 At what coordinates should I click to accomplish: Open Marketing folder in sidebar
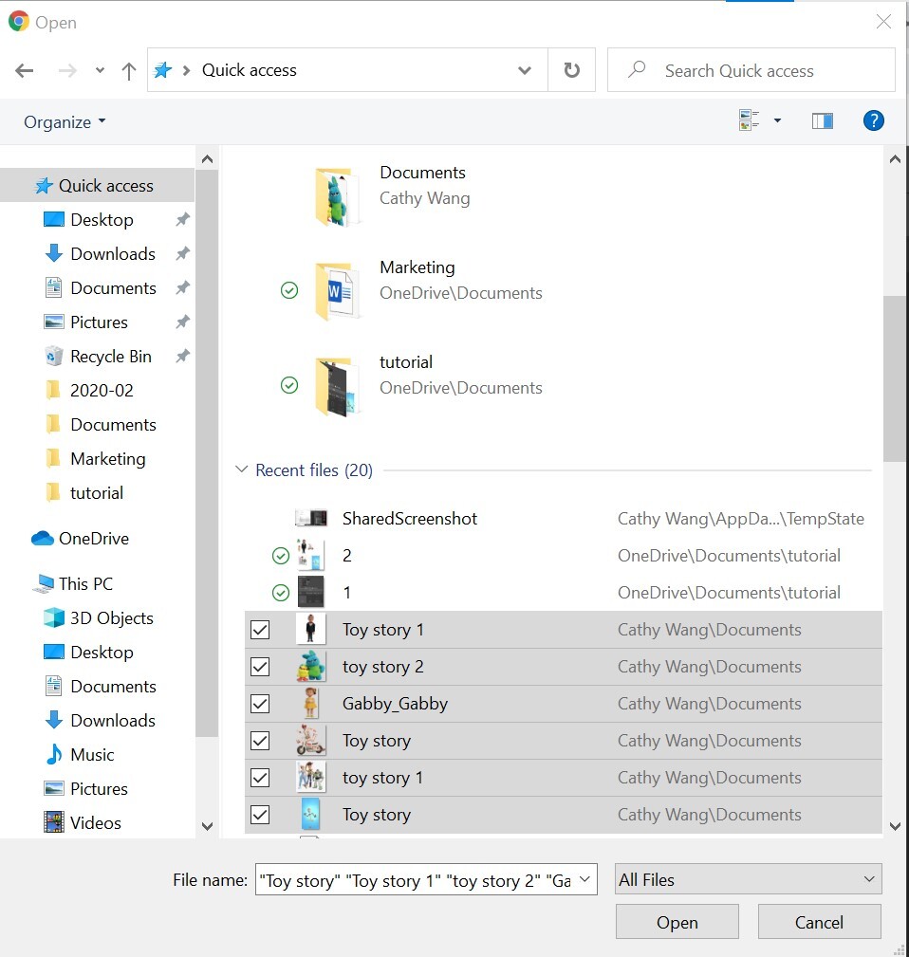tap(96, 458)
